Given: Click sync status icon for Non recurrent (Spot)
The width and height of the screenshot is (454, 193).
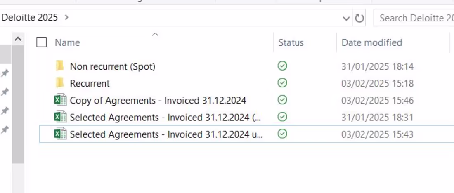Looking at the screenshot, I should (282, 66).
